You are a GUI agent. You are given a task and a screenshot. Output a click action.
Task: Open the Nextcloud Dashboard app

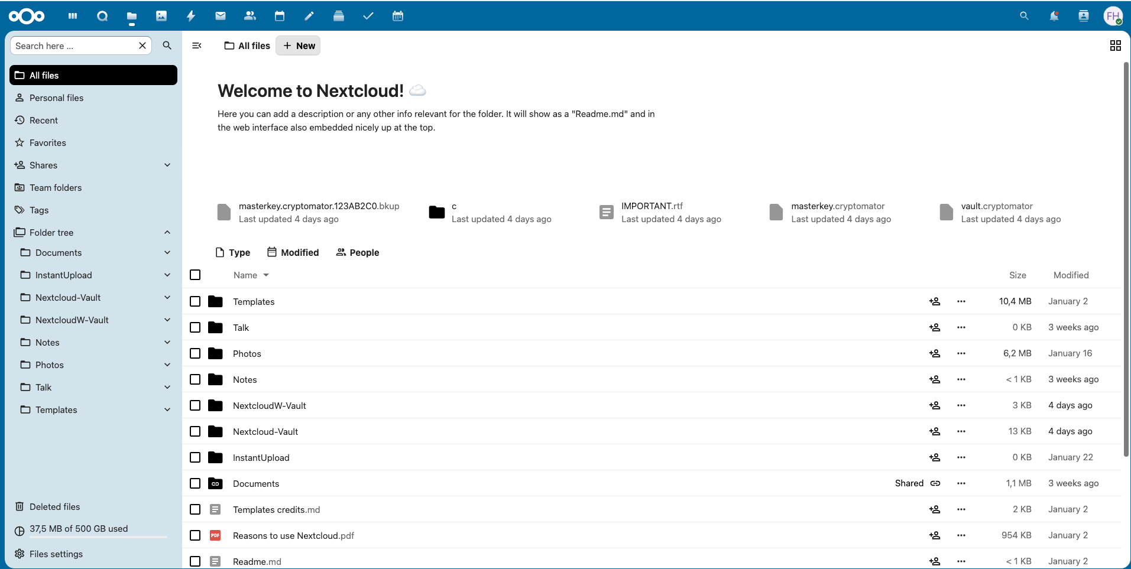pyautogui.click(x=72, y=16)
